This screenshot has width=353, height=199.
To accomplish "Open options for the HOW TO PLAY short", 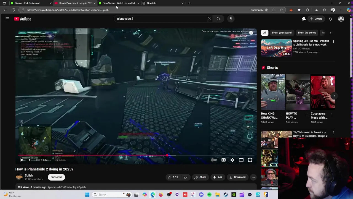I will [x=307, y=115].
